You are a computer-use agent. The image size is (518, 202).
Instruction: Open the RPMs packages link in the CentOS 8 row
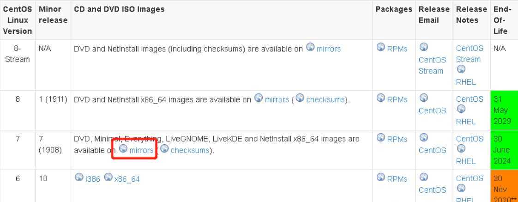[x=397, y=99]
